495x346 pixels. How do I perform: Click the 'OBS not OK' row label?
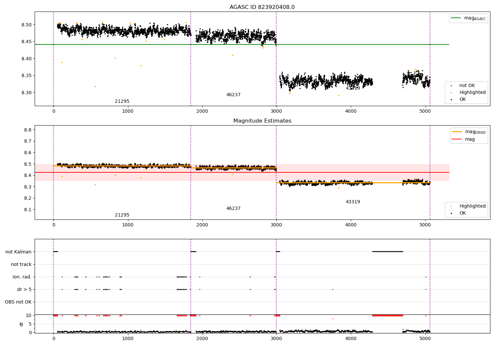tap(18, 302)
